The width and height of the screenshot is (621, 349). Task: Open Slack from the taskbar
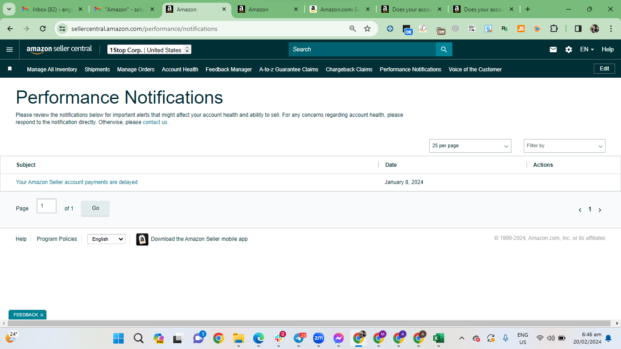[279, 338]
